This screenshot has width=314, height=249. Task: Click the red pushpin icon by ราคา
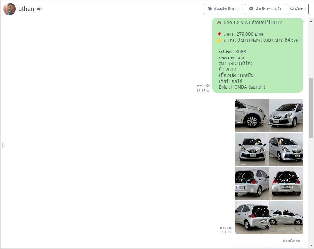point(219,34)
